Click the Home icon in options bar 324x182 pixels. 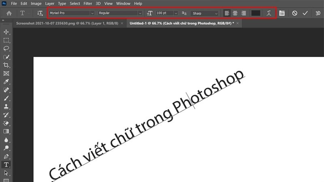coord(9,13)
